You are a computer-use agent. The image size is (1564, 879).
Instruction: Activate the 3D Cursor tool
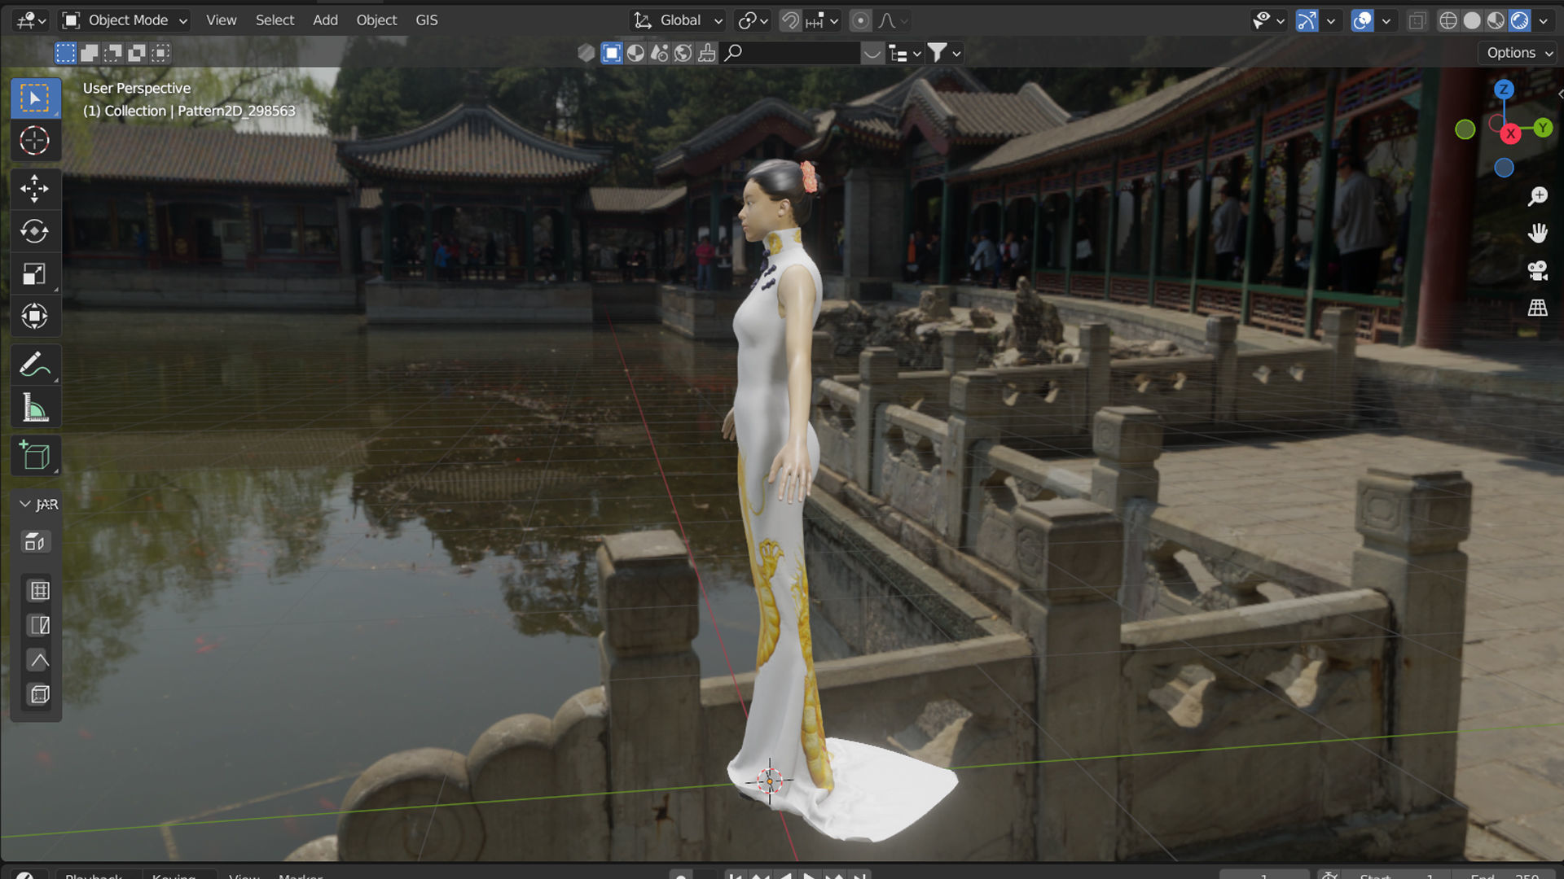coord(35,141)
